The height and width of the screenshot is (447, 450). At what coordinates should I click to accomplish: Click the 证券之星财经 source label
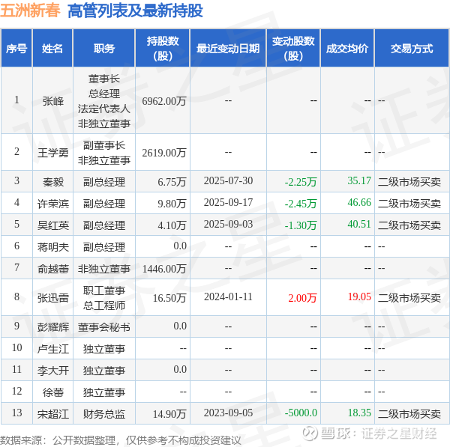pos(399,434)
